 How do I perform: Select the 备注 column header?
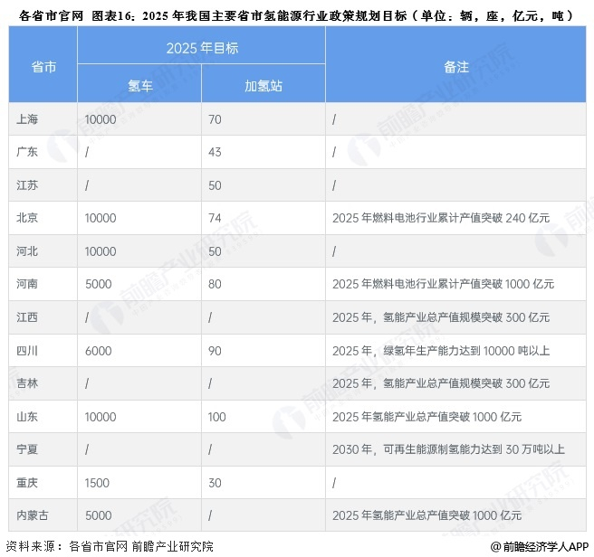click(456, 67)
